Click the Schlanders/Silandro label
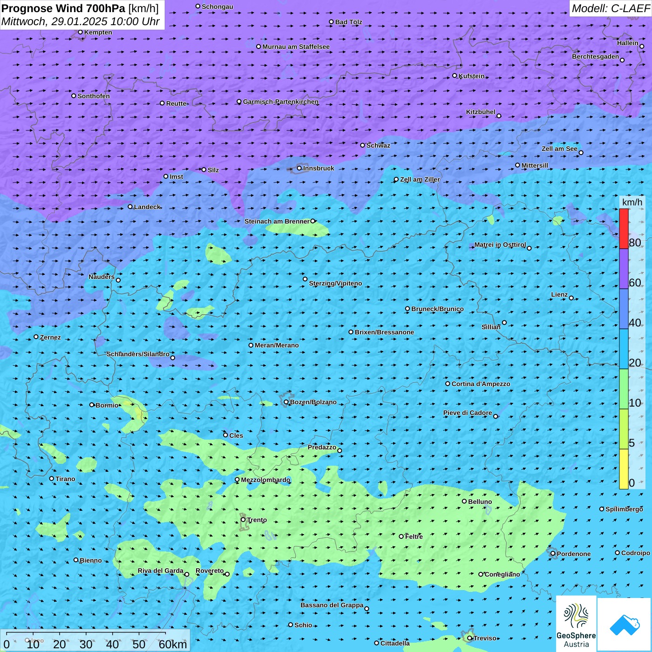The height and width of the screenshot is (652, 652). tap(138, 354)
